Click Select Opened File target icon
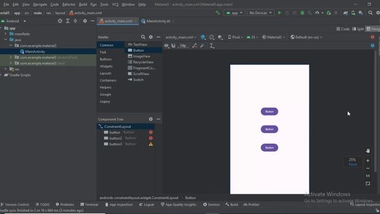Image resolution: width=380 pixels, height=214 pixels. tap(60, 21)
